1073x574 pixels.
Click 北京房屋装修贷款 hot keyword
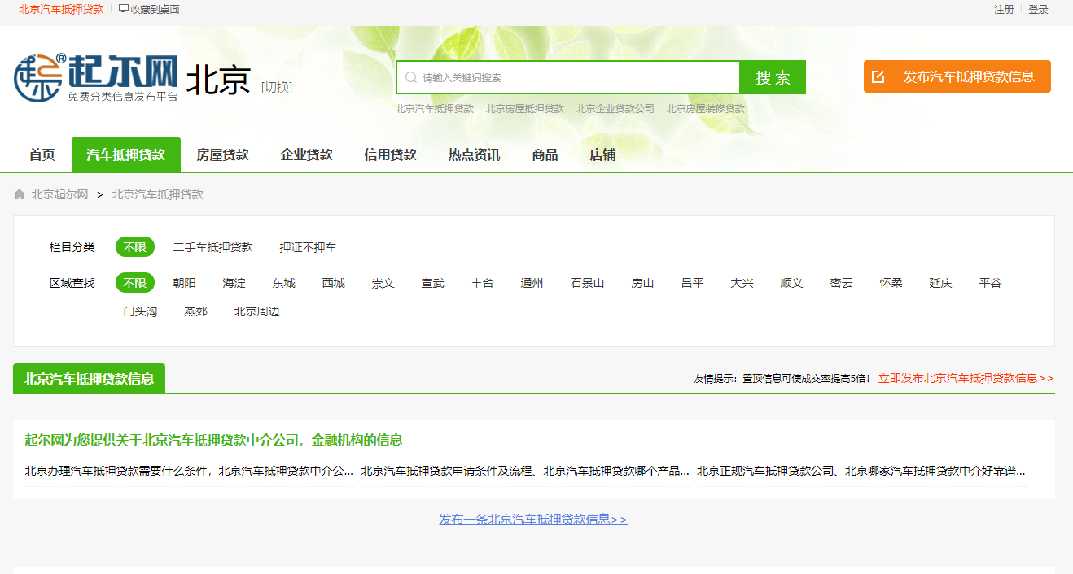[x=706, y=108]
